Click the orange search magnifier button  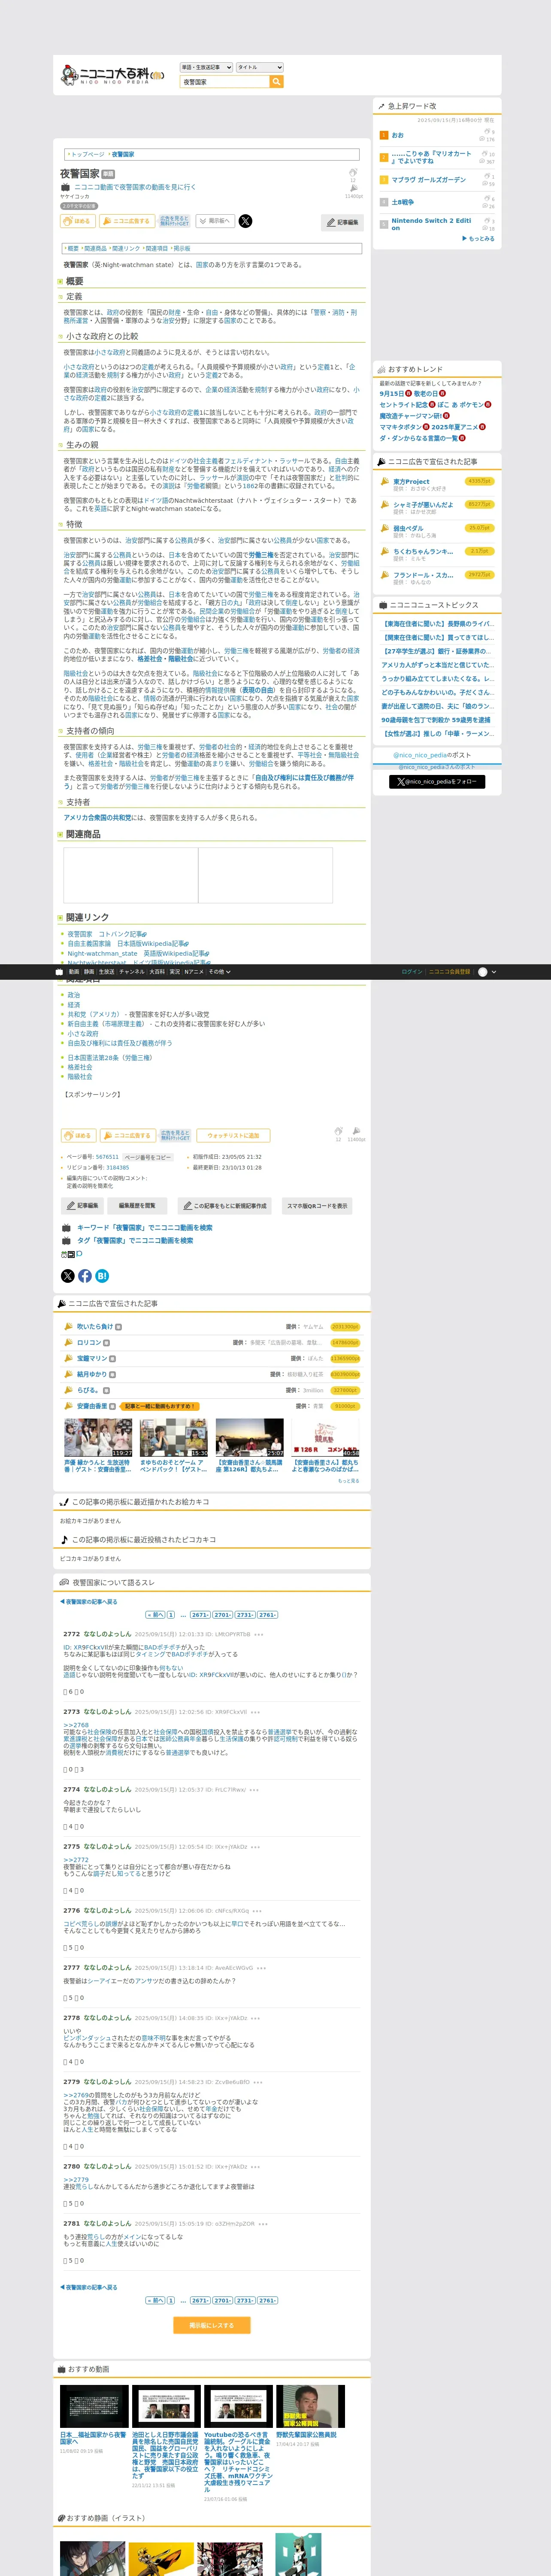[277, 82]
